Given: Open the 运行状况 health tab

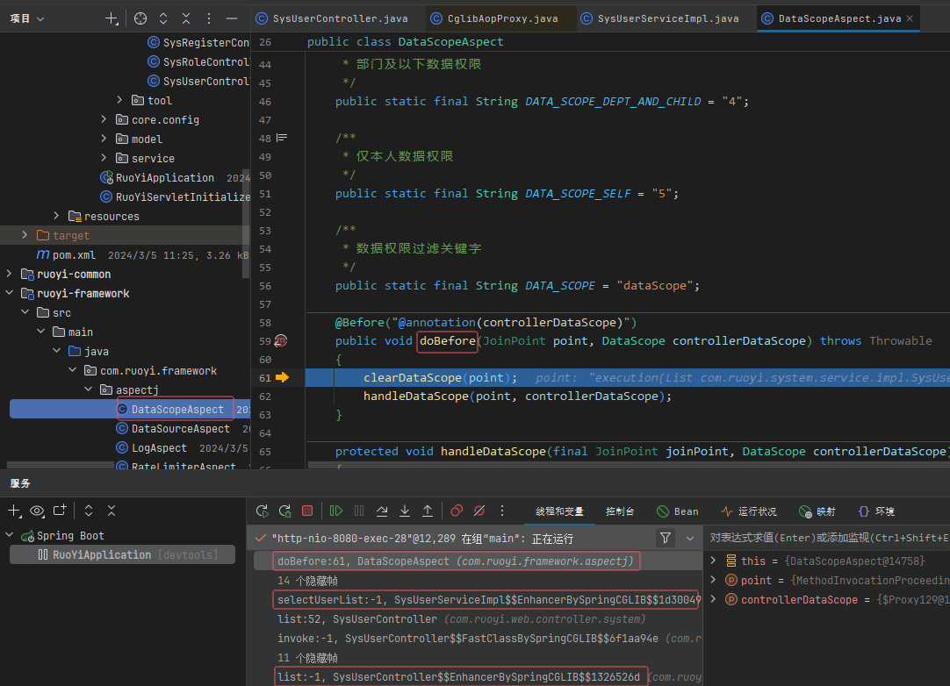Looking at the screenshot, I should pyautogui.click(x=749, y=511).
